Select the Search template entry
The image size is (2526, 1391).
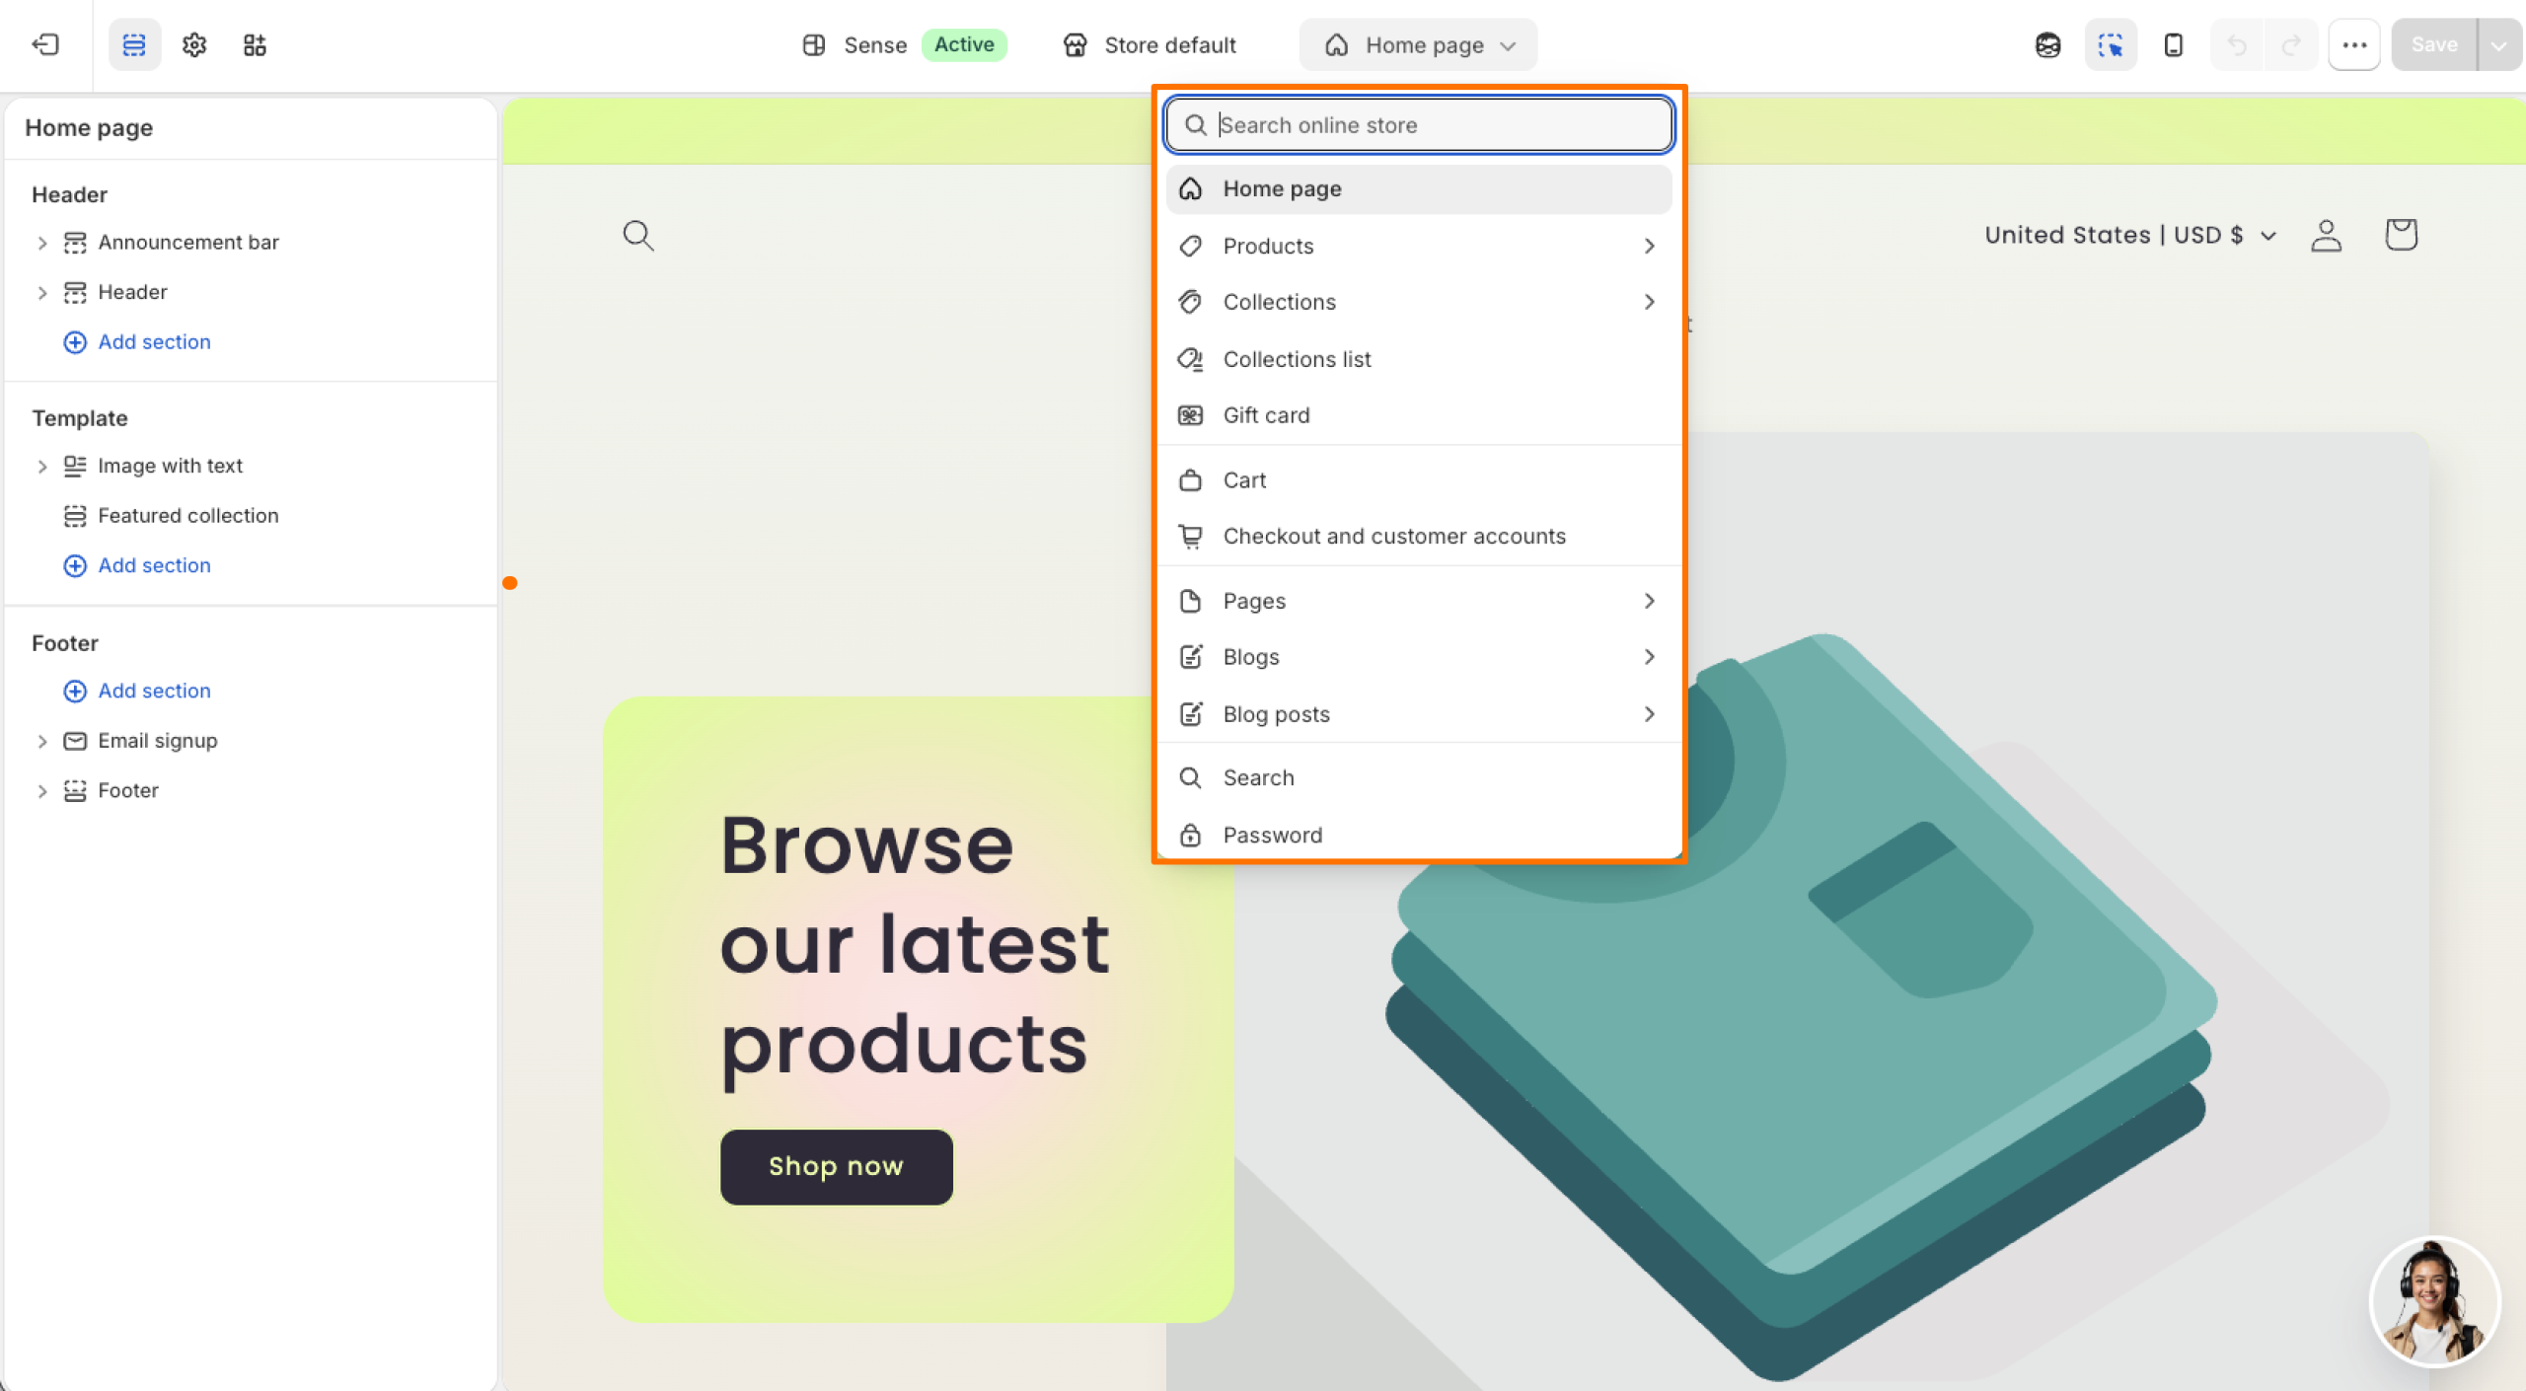1419,778
